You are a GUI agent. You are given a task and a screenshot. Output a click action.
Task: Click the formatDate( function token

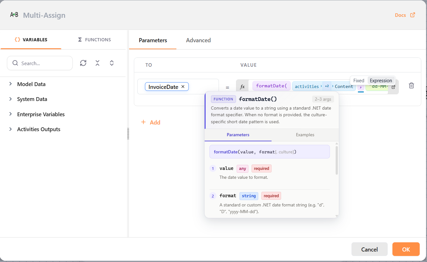coord(271,86)
